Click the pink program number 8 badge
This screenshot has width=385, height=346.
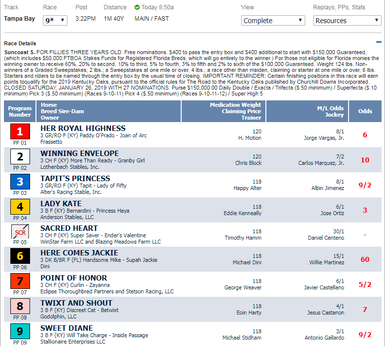tap(20, 307)
